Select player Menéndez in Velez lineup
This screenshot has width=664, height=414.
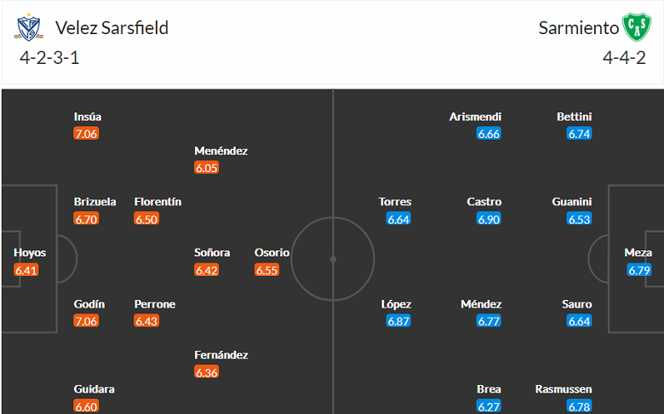[220, 151]
